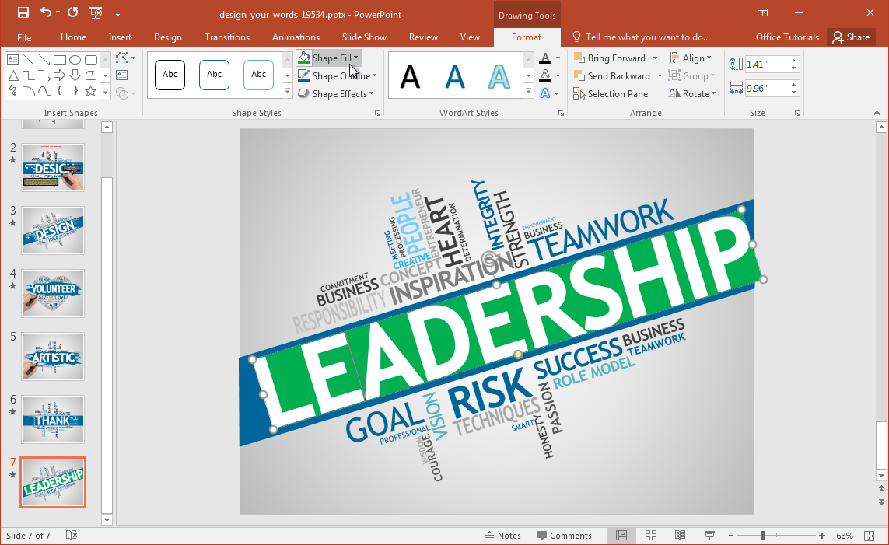Open the Rotate dropdown menu
Viewport: 889px width, 545px height.
691,94
